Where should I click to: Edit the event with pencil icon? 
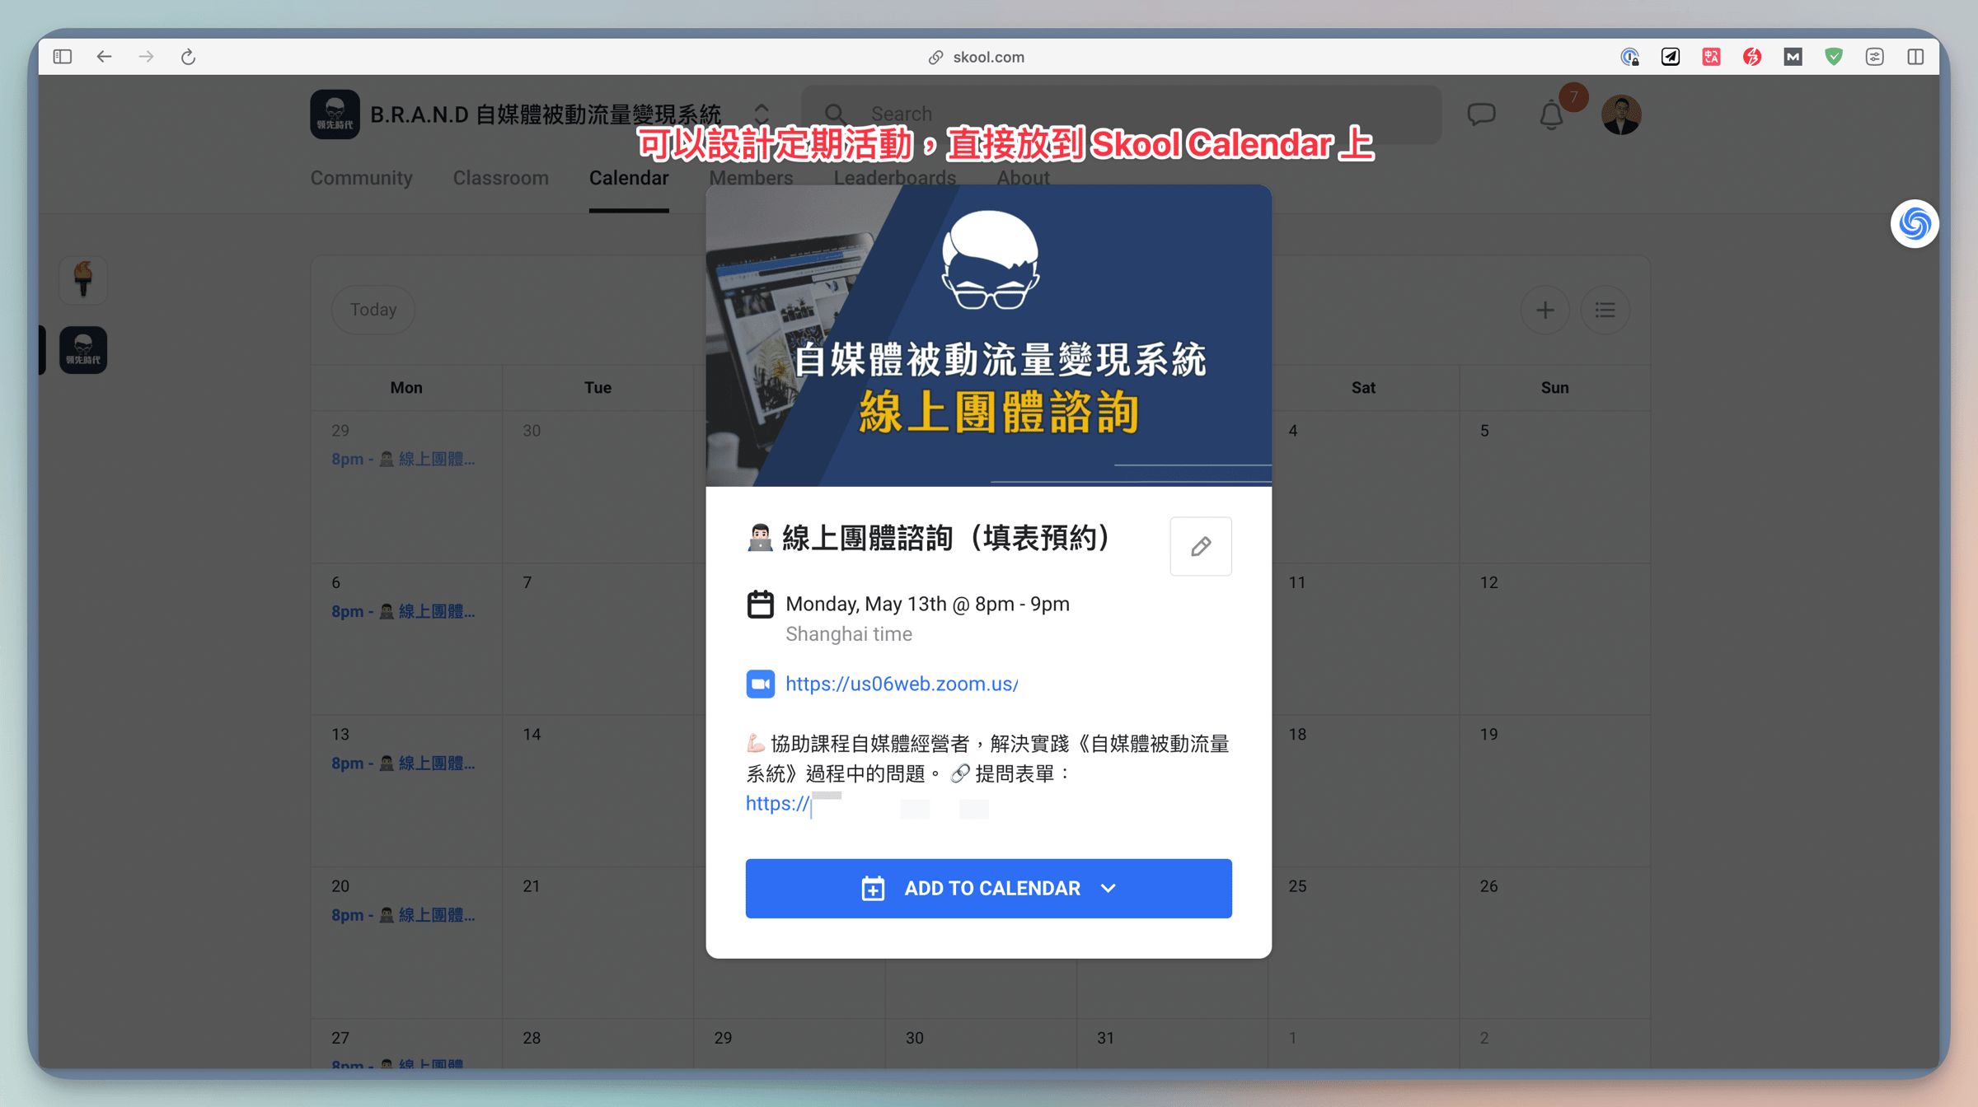coord(1201,546)
